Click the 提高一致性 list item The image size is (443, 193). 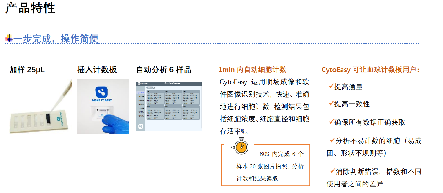click(352, 104)
